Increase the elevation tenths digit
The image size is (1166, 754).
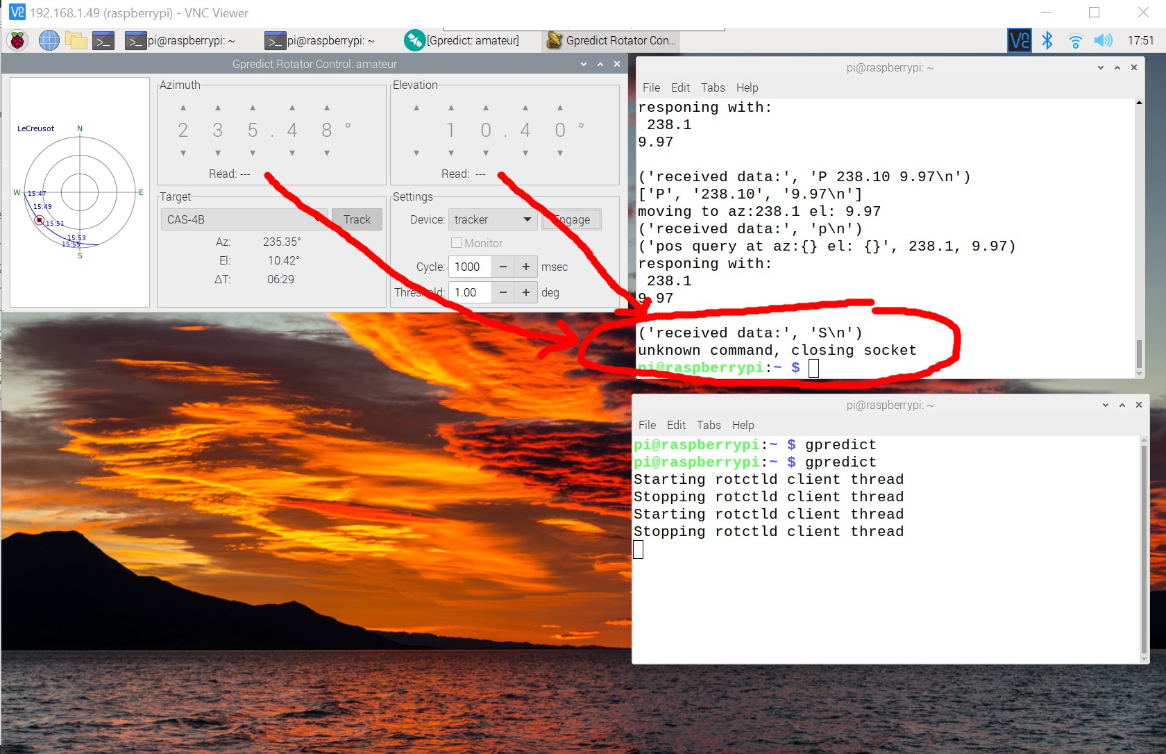click(525, 108)
